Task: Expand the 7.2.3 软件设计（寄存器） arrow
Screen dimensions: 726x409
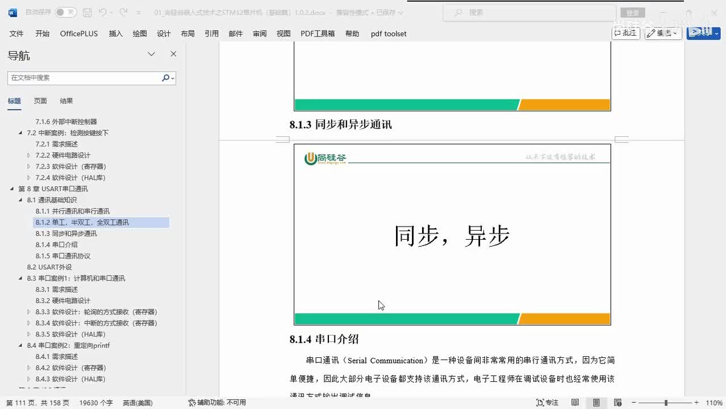Action: pos(29,166)
